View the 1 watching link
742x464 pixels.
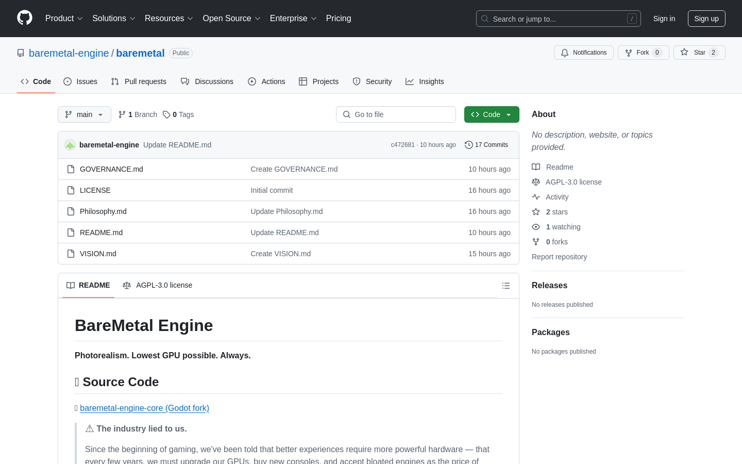[x=556, y=227]
